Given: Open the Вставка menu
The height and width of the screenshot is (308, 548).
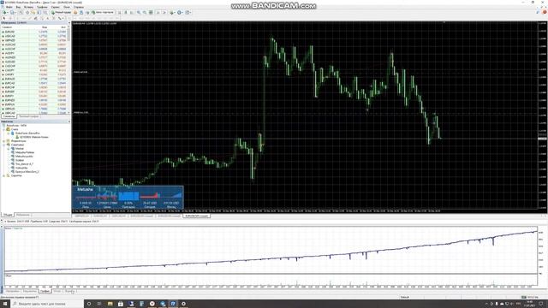Looking at the screenshot, I should point(28,7).
